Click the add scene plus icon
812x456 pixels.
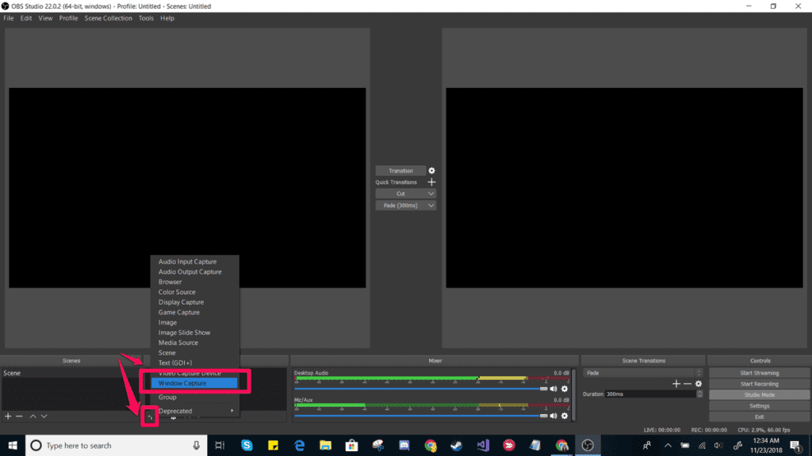pos(8,416)
